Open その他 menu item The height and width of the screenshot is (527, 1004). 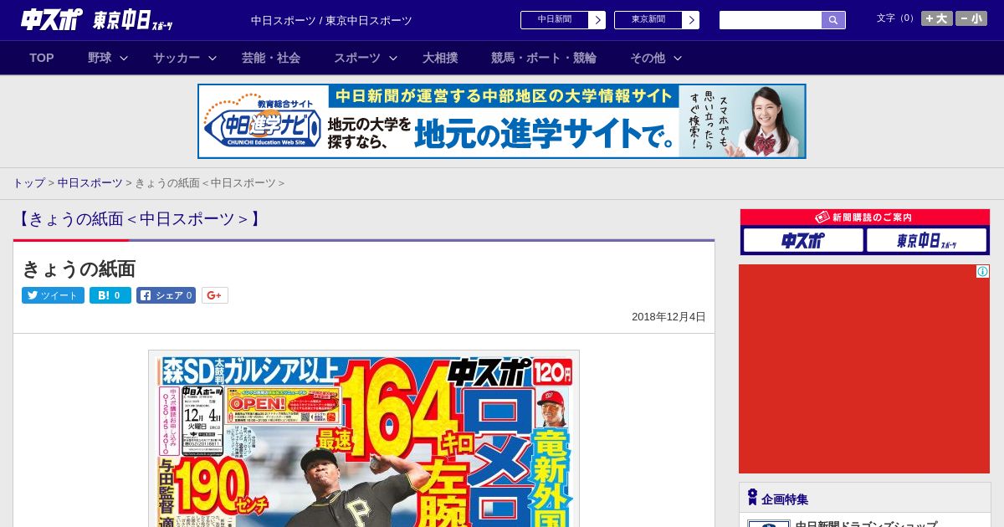point(648,58)
